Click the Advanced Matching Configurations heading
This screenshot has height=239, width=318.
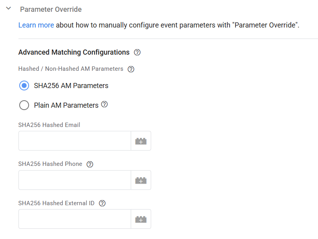point(74,52)
